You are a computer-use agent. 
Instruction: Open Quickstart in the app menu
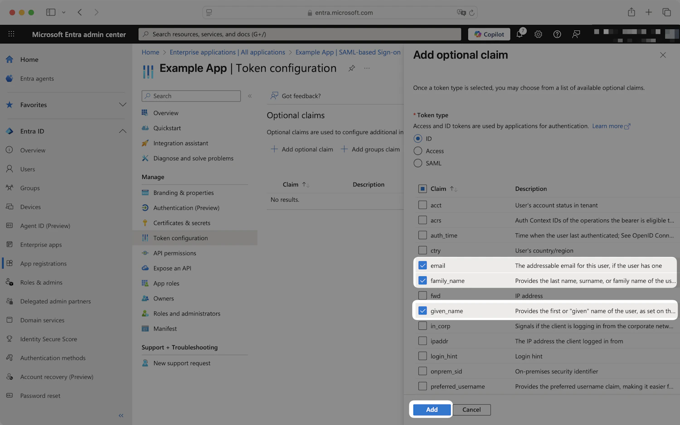pos(167,128)
